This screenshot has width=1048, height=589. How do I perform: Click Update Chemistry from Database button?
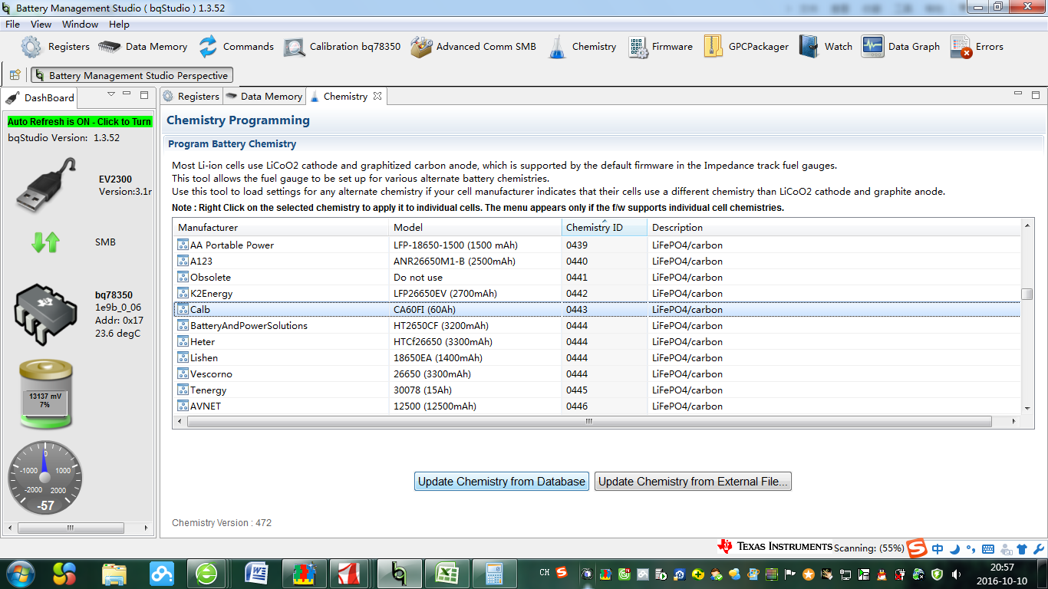502,482
